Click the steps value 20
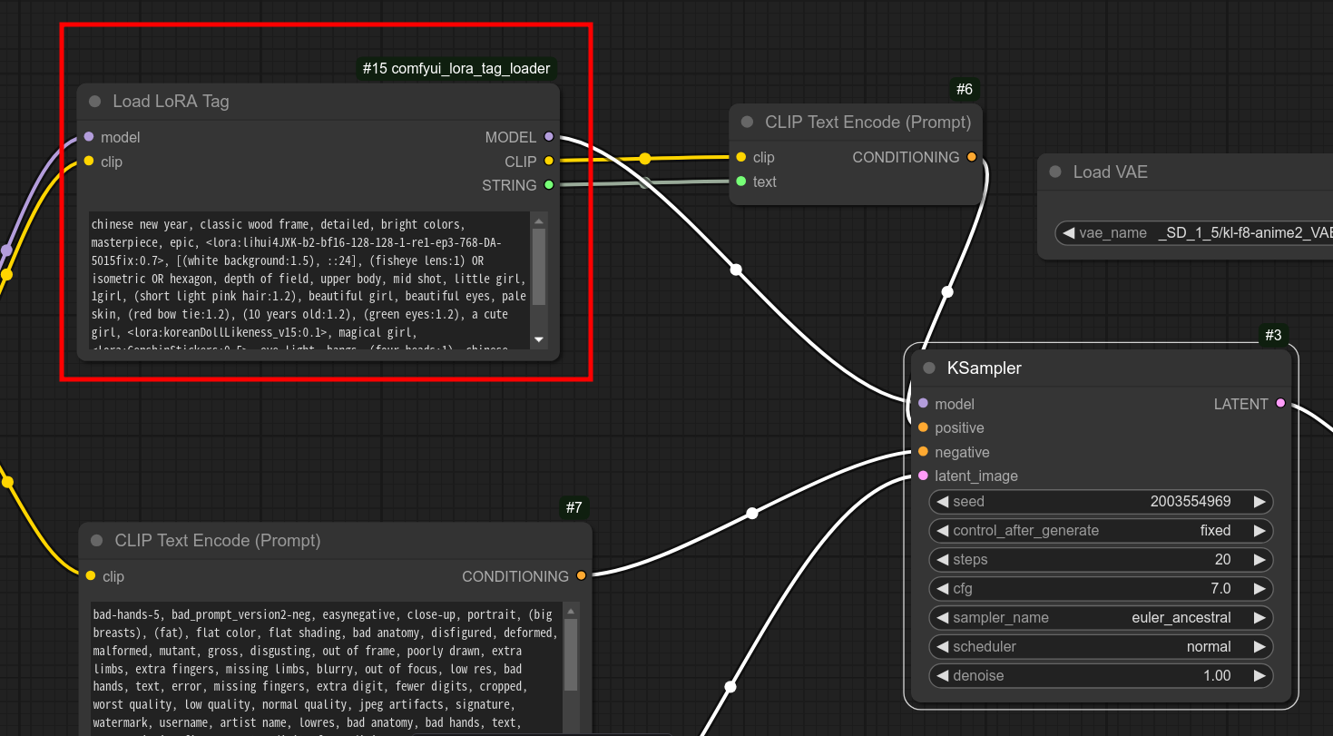 1222,560
